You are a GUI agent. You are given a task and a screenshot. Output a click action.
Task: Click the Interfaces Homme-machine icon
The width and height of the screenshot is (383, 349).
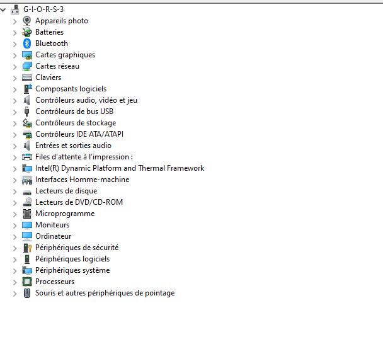(x=27, y=180)
